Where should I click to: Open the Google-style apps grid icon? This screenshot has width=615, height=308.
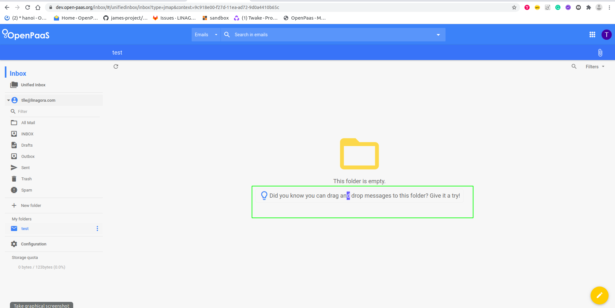(x=592, y=34)
